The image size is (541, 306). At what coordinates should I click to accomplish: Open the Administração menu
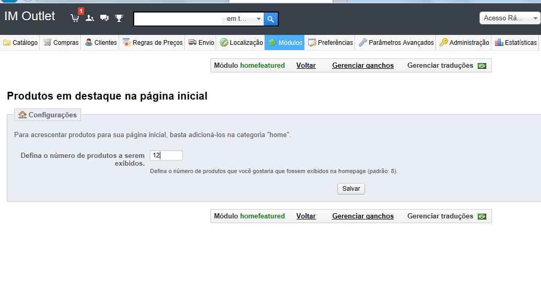pyautogui.click(x=464, y=42)
